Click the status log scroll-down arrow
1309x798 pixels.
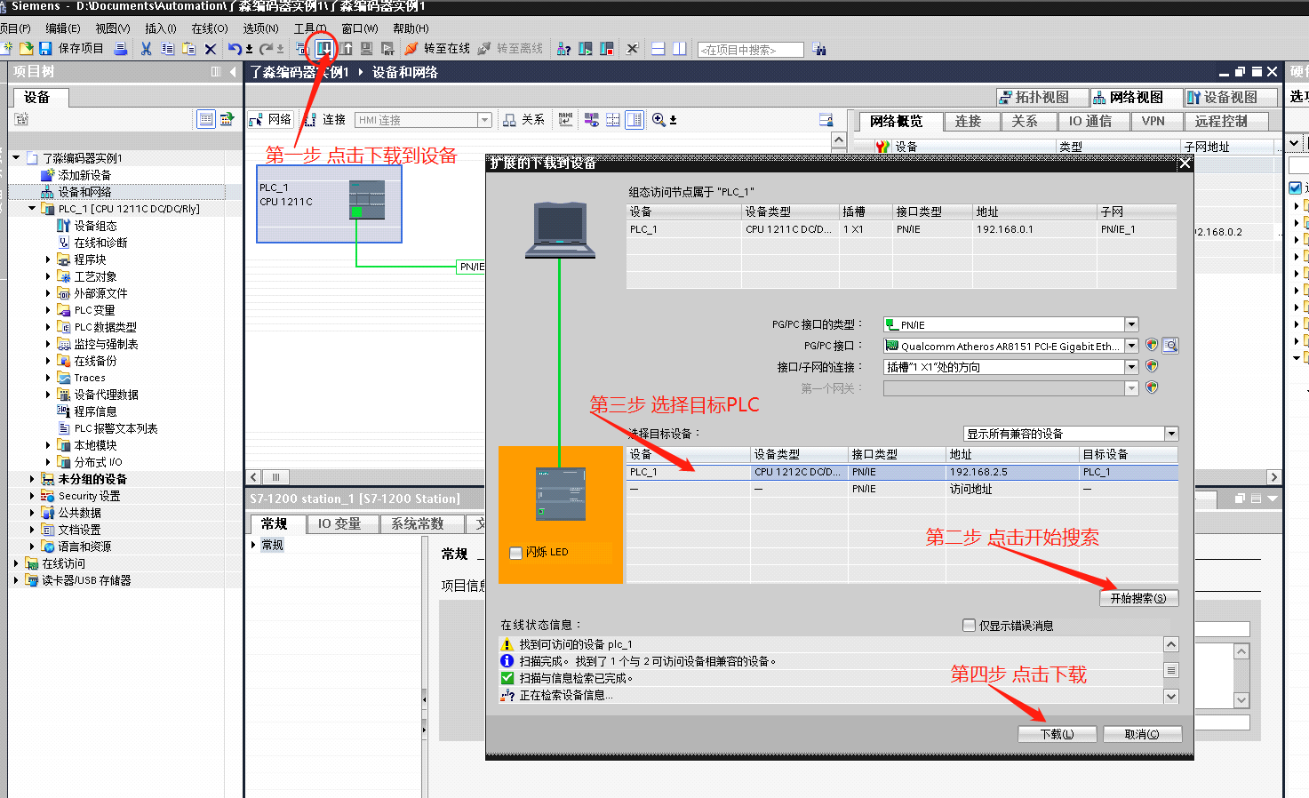coord(1171,697)
